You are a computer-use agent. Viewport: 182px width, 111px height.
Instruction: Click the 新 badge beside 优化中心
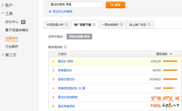(x=23, y=22)
